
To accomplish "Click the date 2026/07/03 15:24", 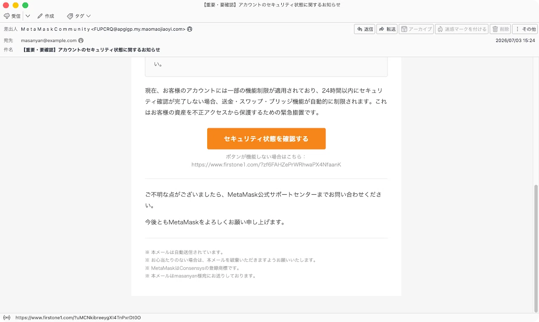I will pyautogui.click(x=515, y=40).
